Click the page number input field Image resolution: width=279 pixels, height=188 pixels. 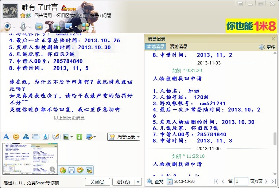click(x=241, y=181)
